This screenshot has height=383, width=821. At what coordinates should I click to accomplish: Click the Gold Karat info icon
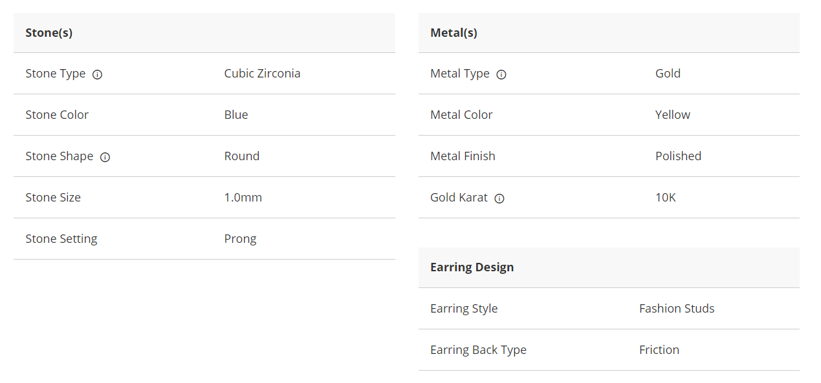pyautogui.click(x=499, y=198)
